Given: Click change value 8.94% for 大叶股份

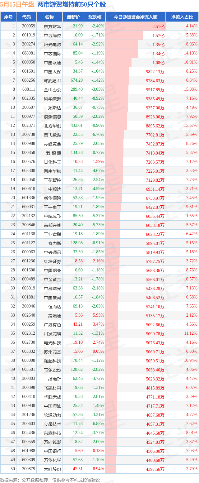Looking at the screenshot, I should (x=99, y=469).
